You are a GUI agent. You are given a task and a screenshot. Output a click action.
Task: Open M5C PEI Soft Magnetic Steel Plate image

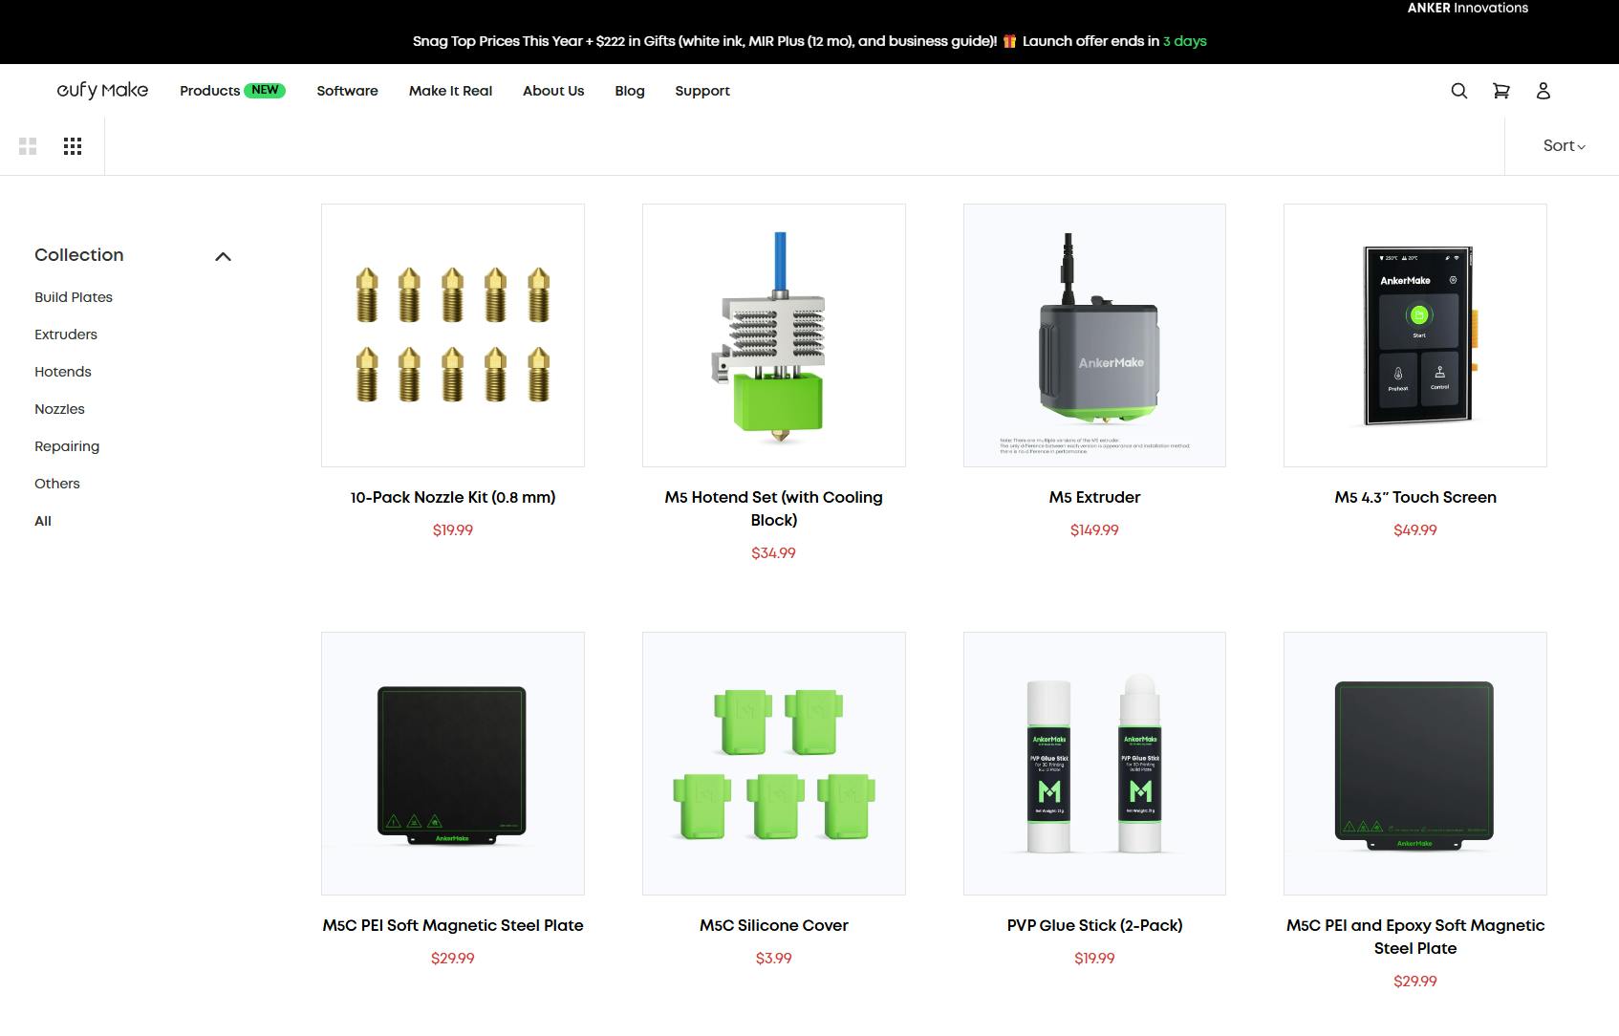[x=453, y=764]
